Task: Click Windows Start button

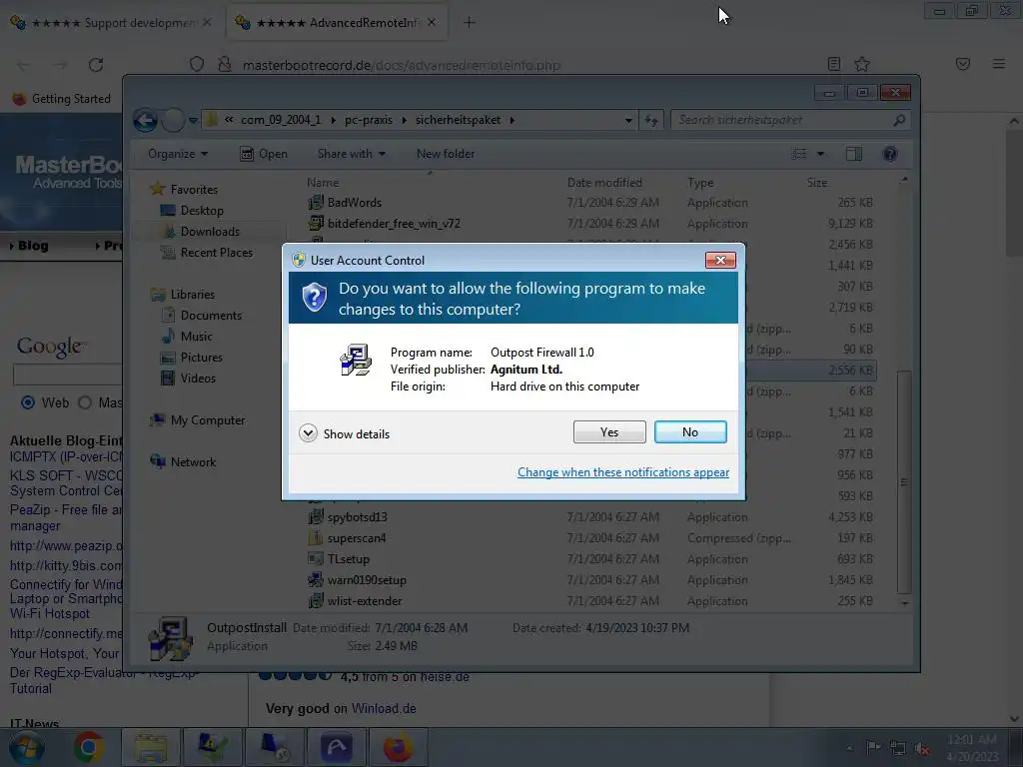Action: coord(26,747)
